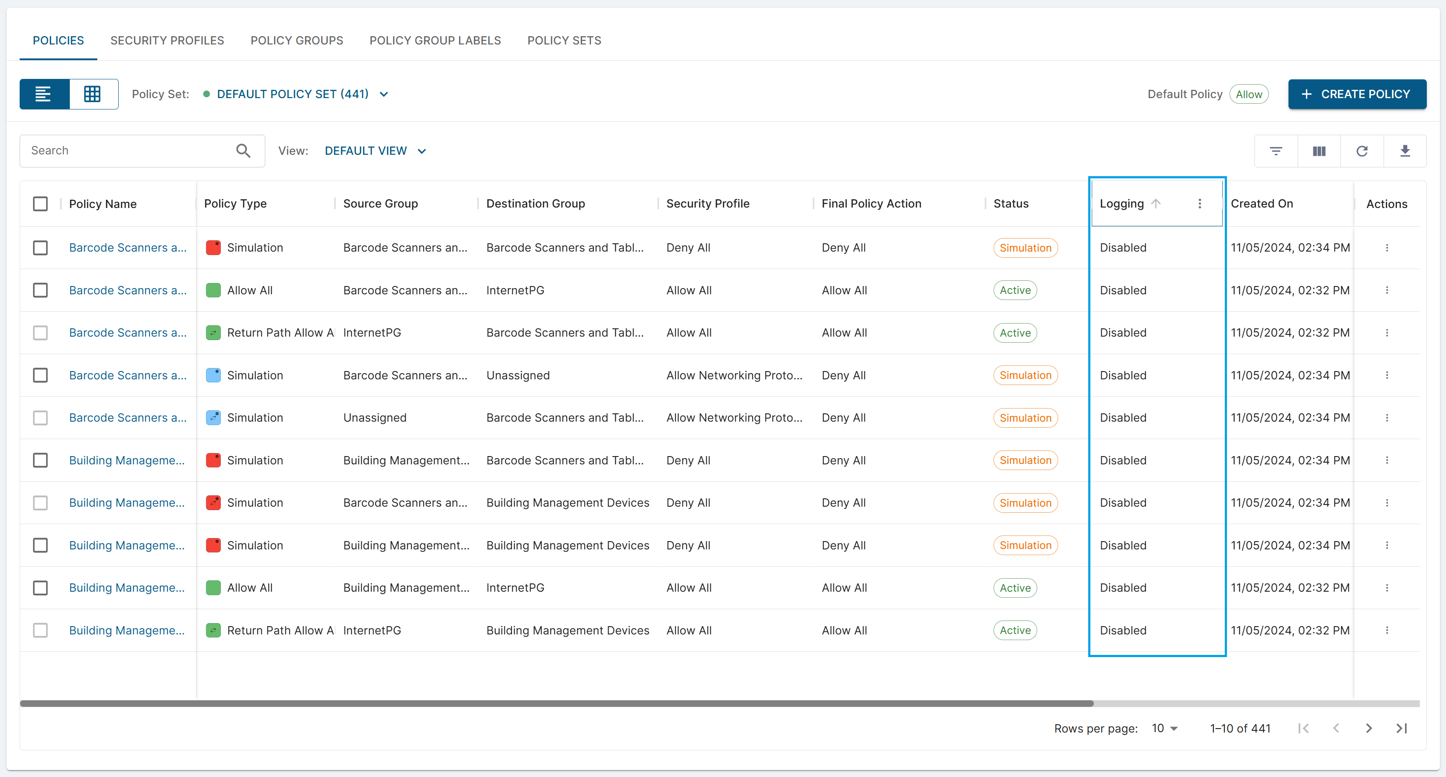This screenshot has height=777, width=1446.
Task: Click the filter list icon
Action: [x=1276, y=151]
